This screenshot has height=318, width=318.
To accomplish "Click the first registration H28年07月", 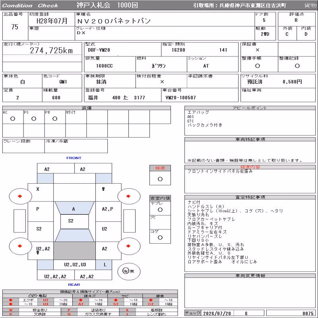I will [x=52, y=21].
